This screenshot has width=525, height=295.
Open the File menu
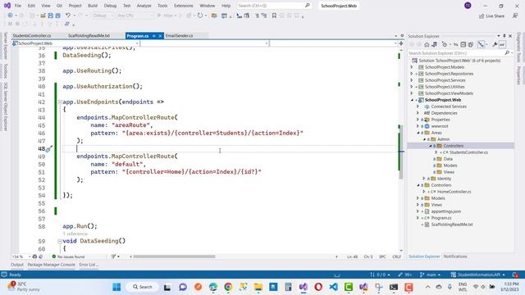[x=18, y=6]
